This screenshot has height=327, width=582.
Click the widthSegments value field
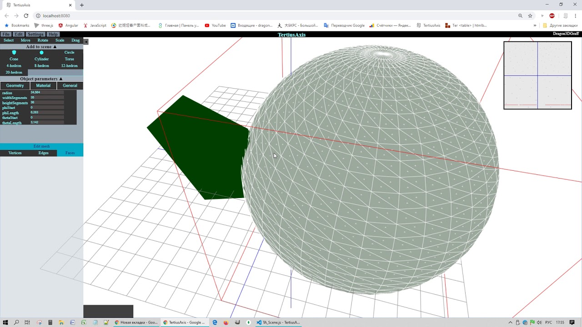point(47,98)
